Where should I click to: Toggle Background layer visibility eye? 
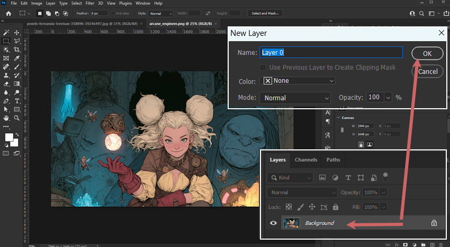click(273, 223)
